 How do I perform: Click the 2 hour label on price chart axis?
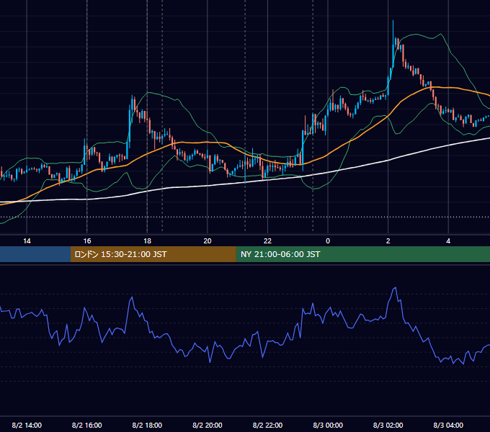click(x=388, y=241)
